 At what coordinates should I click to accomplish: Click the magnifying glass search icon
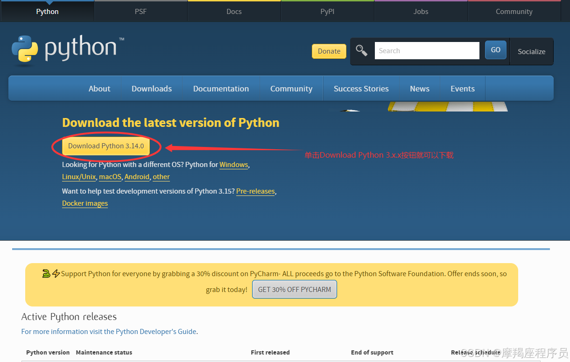(x=362, y=50)
